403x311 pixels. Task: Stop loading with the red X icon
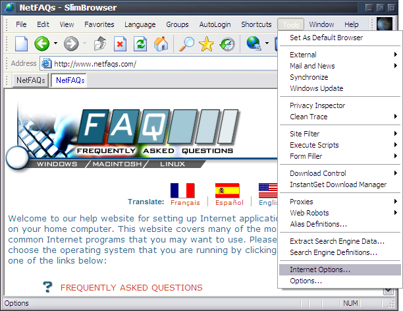tap(120, 43)
